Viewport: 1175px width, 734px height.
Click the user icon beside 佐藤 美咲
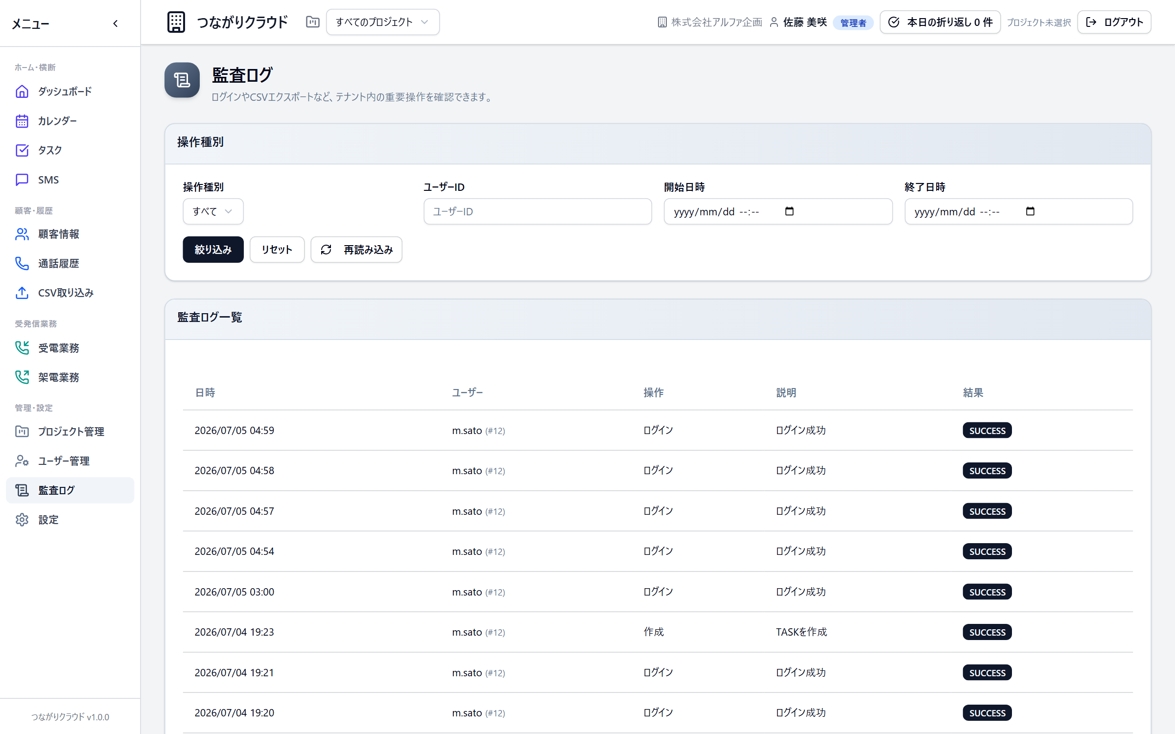pyautogui.click(x=774, y=22)
